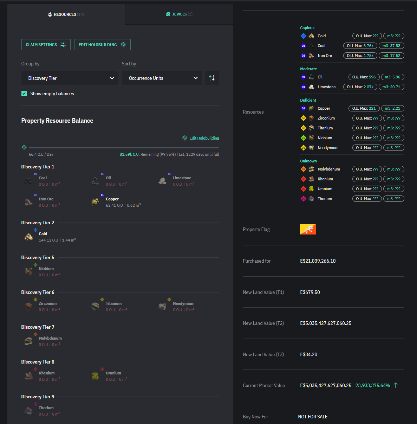Screen dimensions: 417x424
Task: Open the Sort by Occurrence Units dropdown
Action: (x=162, y=78)
